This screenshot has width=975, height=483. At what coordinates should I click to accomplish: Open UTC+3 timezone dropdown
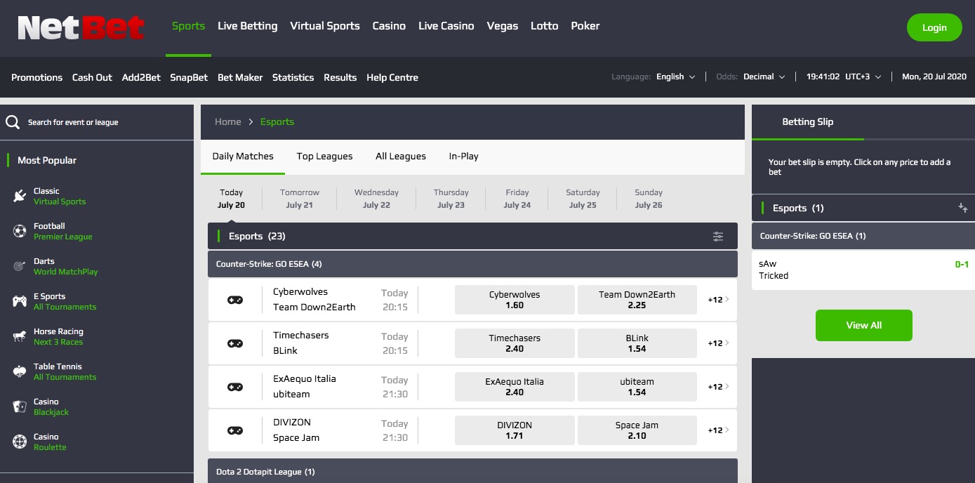coord(863,77)
